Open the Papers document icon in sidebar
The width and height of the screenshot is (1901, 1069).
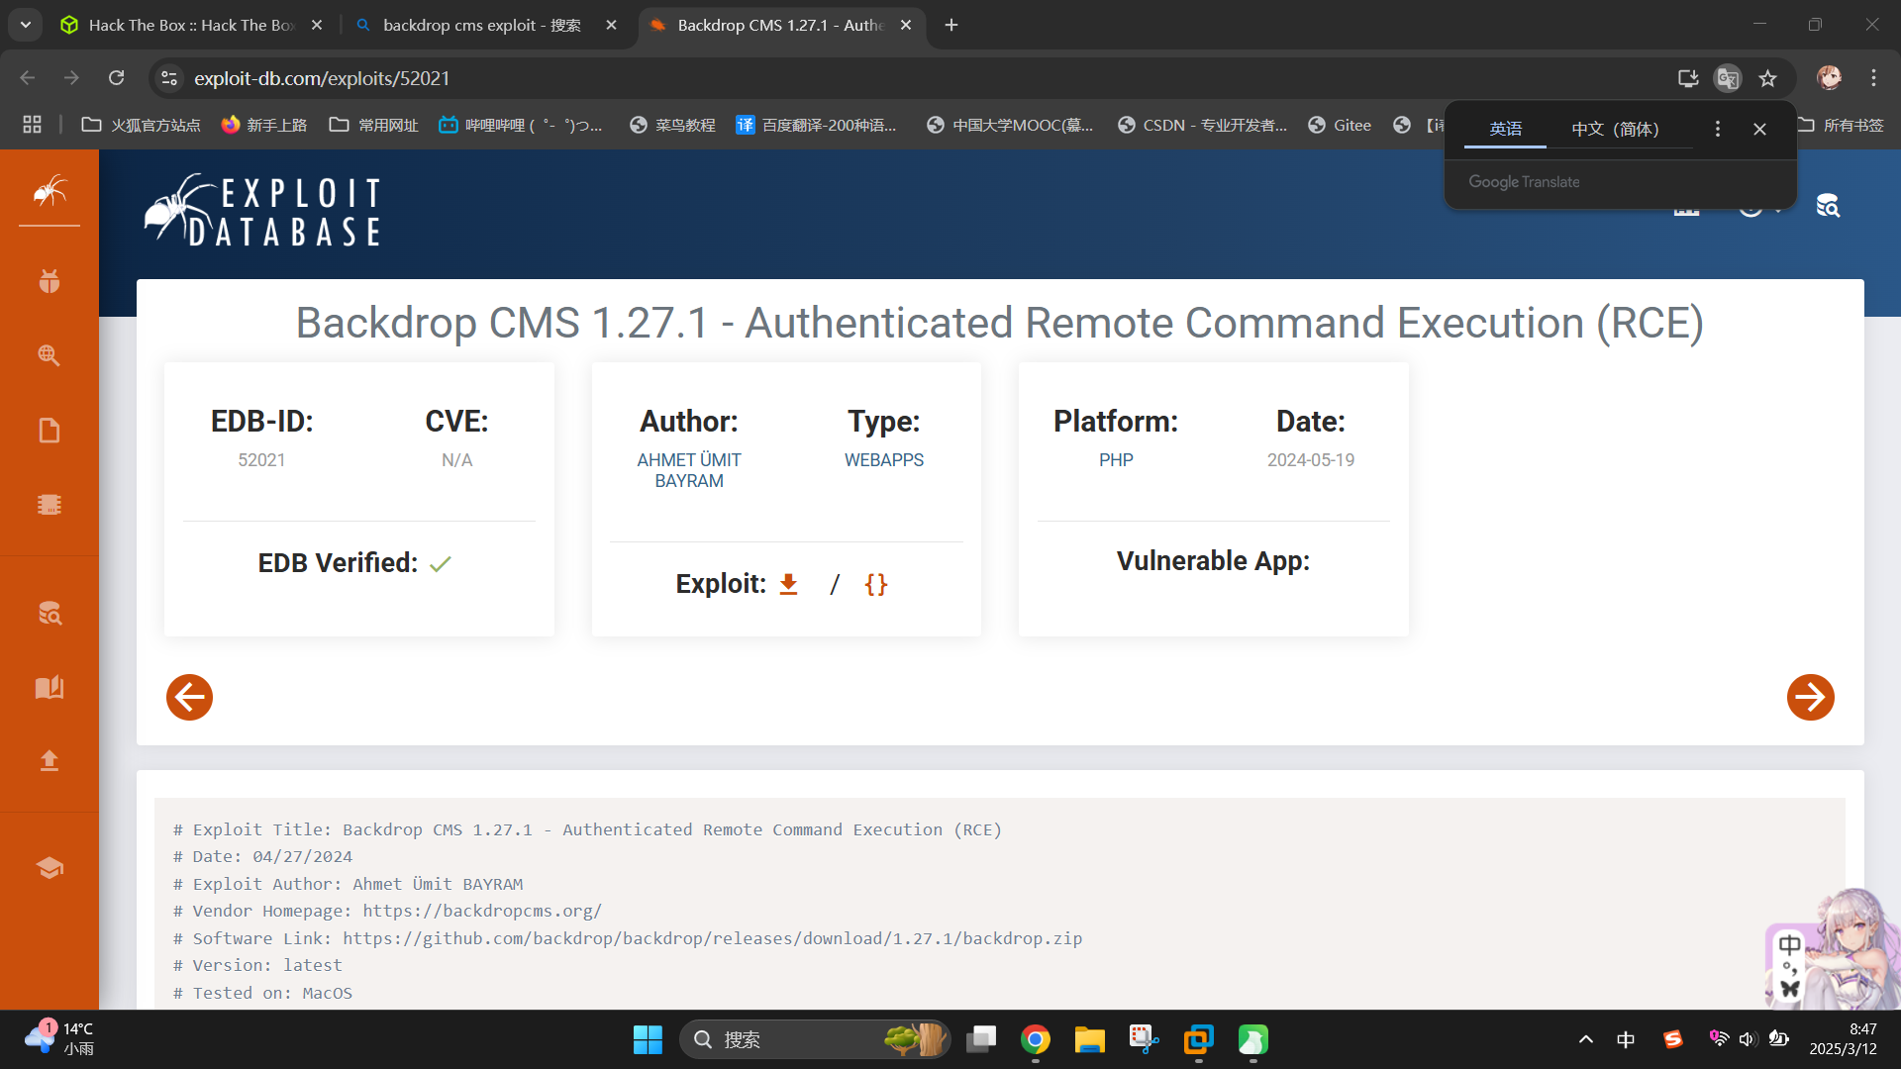coord(50,431)
